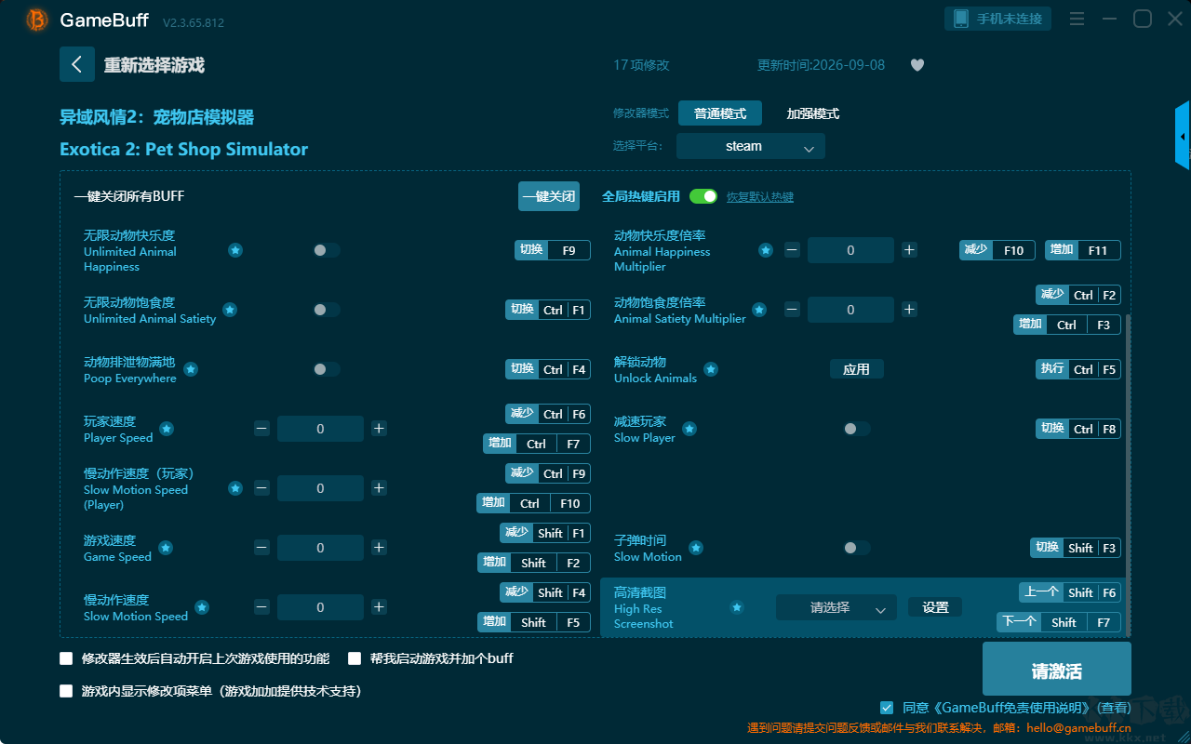Uncheck the GameBuff disclaimer agreement checkbox
This screenshot has height=744, width=1191.
point(887,708)
